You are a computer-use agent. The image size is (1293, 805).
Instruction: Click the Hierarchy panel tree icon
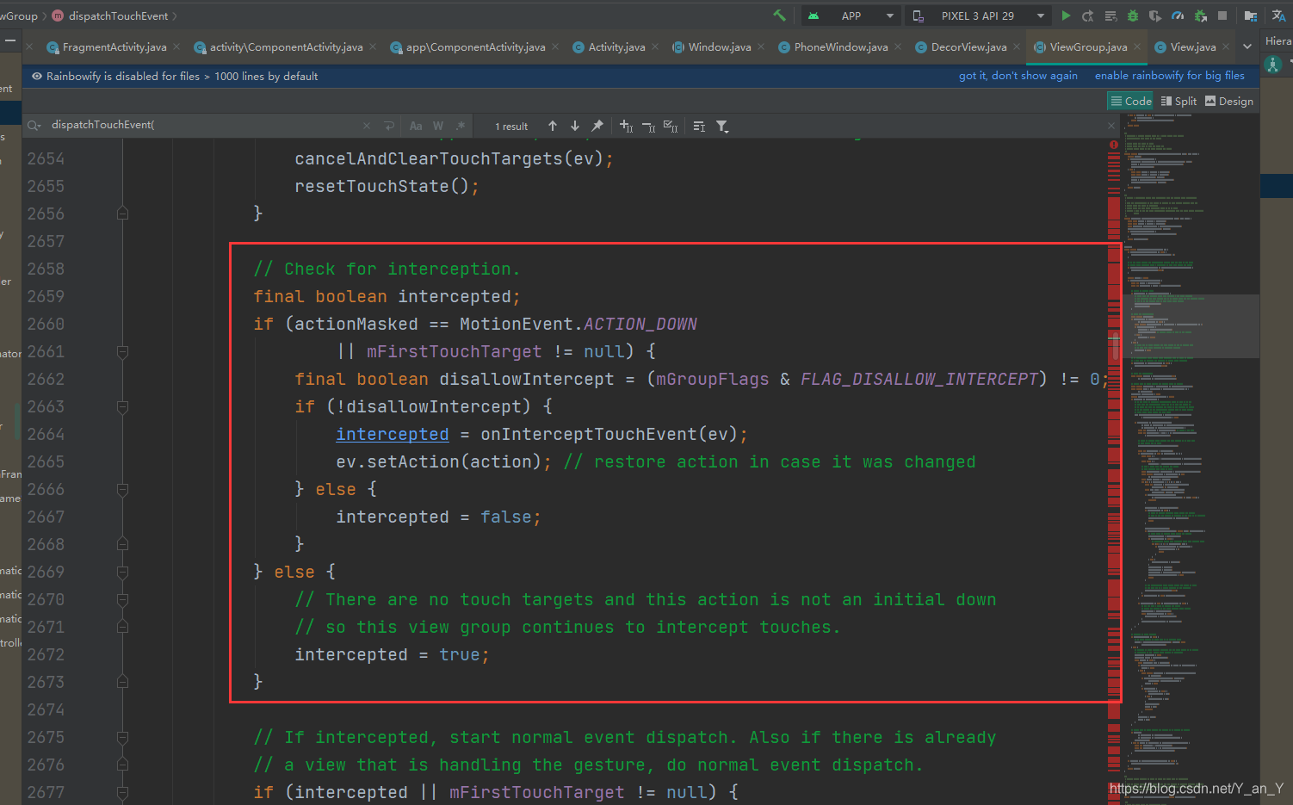click(x=1273, y=65)
